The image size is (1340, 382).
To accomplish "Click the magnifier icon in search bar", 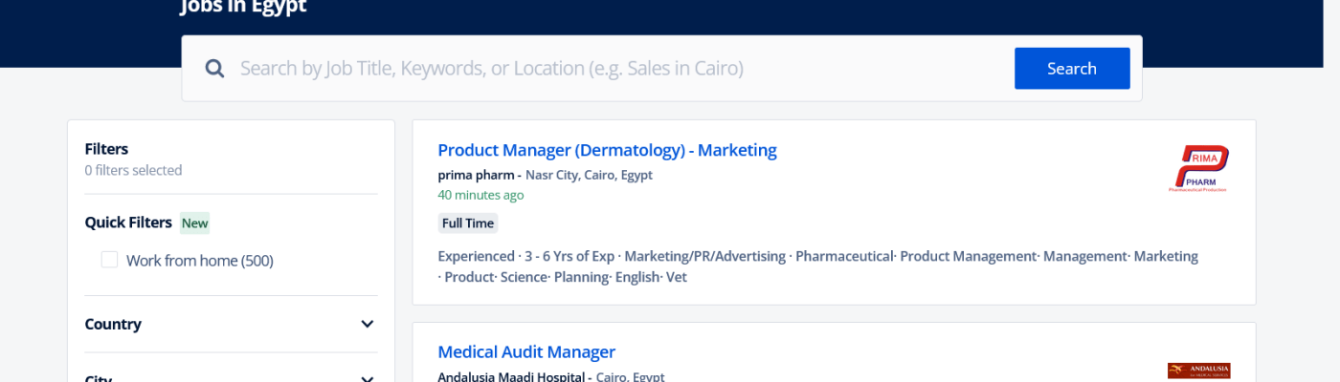I will point(215,69).
